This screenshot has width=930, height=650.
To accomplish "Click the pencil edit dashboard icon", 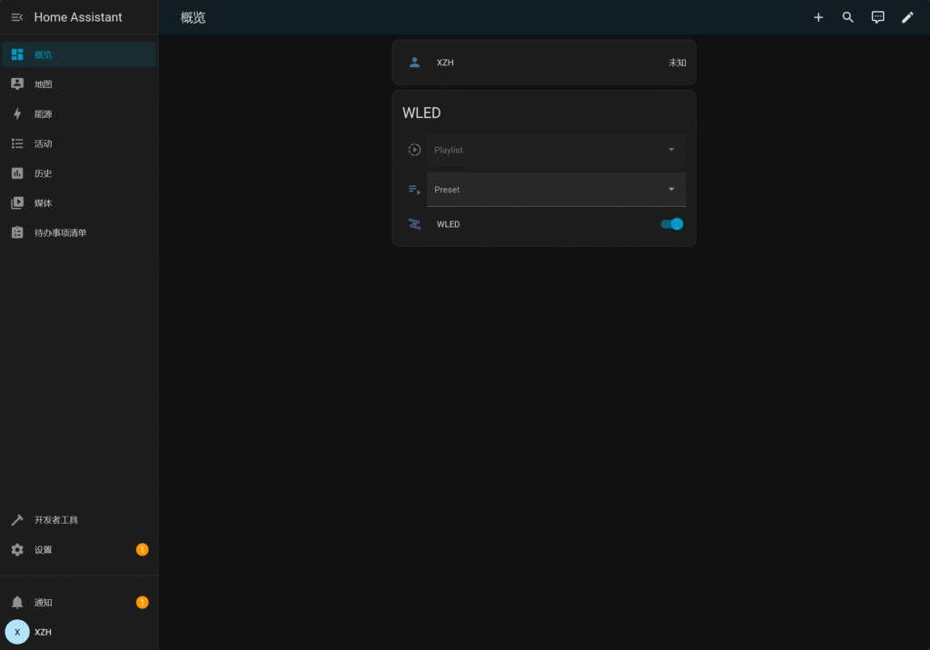I will pyautogui.click(x=907, y=17).
